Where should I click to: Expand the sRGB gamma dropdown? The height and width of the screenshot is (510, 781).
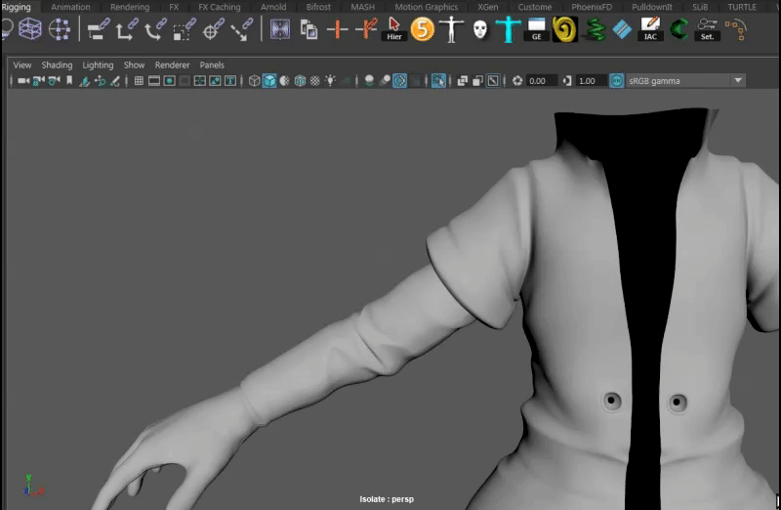(x=738, y=81)
